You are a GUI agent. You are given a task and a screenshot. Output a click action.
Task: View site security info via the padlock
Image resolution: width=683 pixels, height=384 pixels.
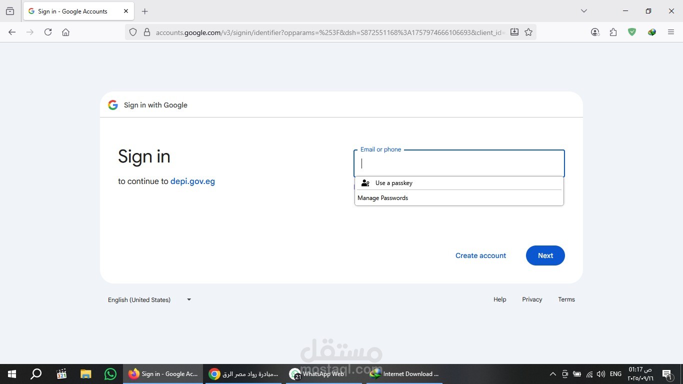(x=147, y=32)
